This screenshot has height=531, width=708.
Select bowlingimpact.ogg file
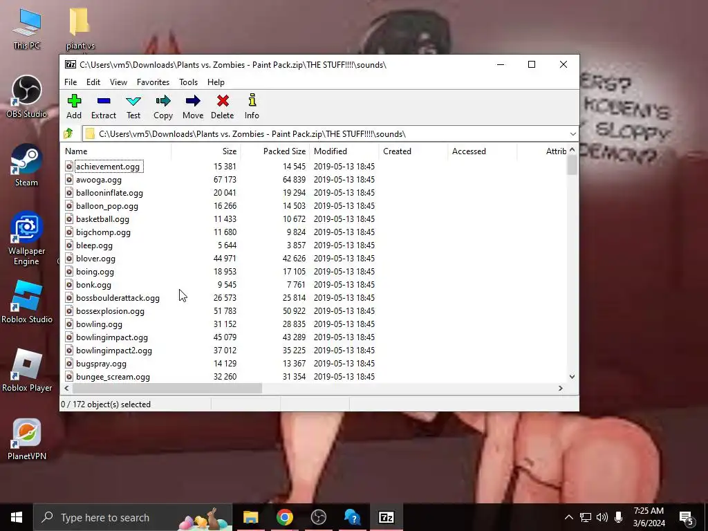(112, 337)
